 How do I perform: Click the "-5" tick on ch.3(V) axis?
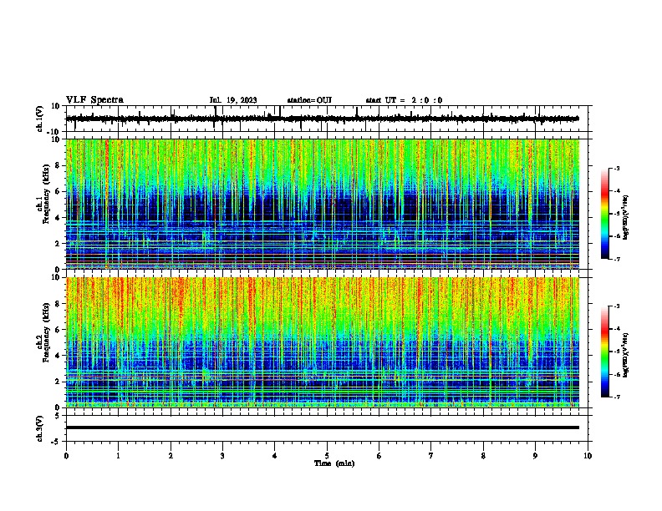tap(56, 442)
